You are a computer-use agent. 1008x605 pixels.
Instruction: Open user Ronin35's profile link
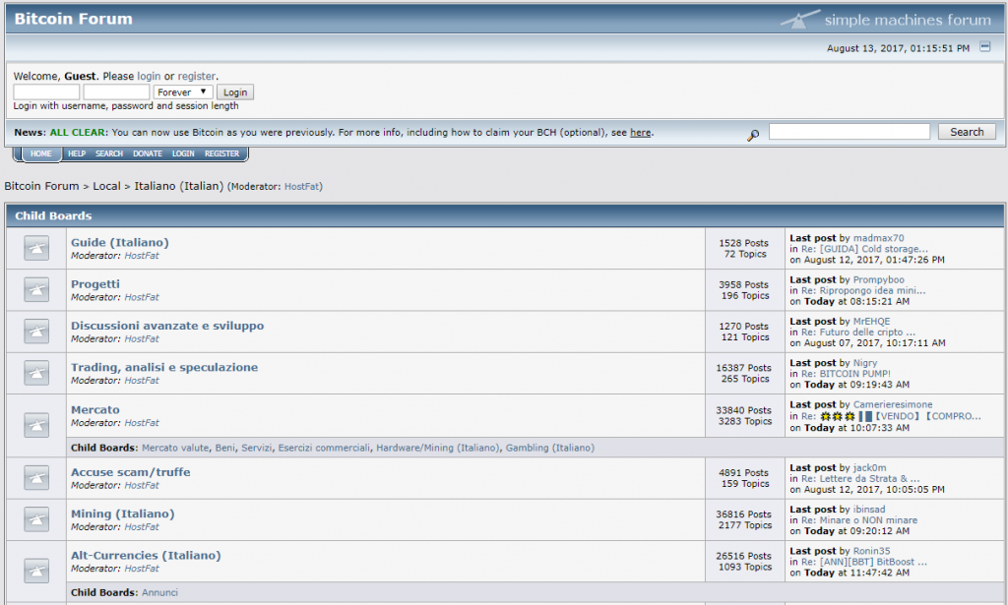pos(871,551)
